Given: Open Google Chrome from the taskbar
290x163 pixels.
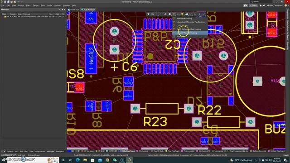Looking at the screenshot, I should coord(107,160).
